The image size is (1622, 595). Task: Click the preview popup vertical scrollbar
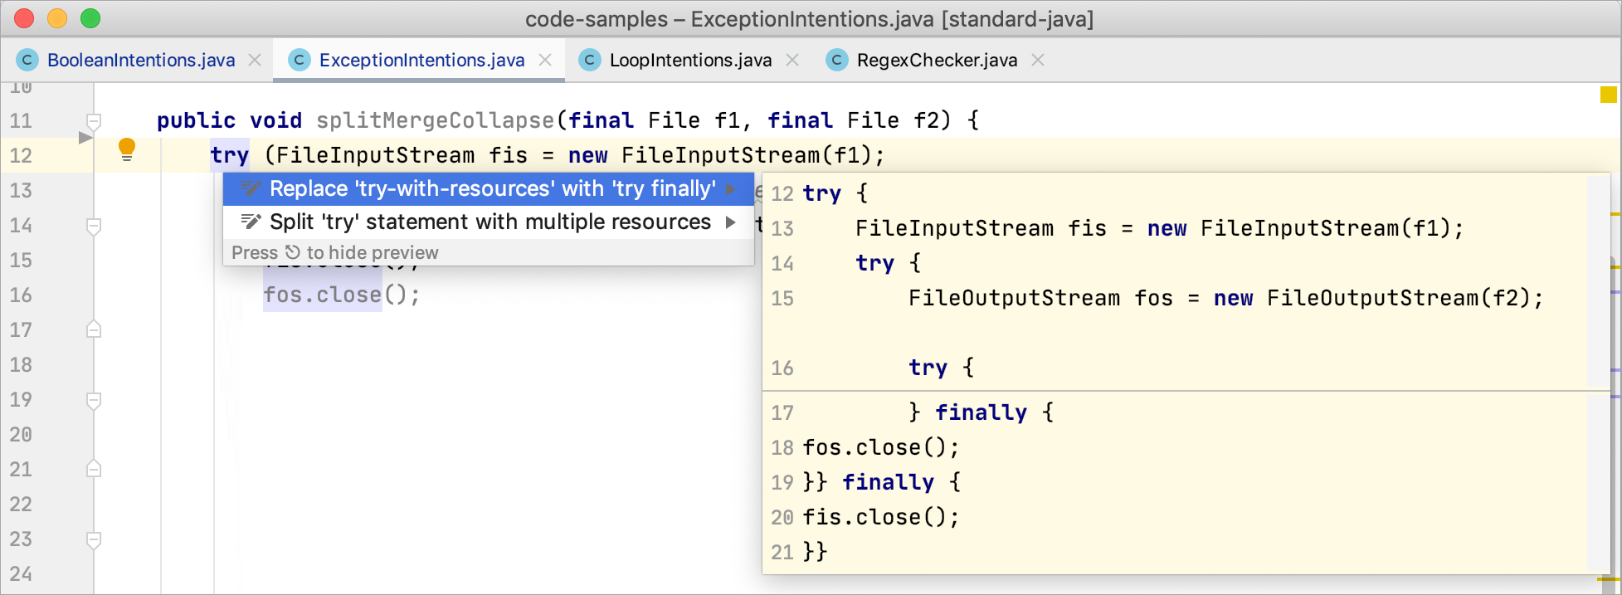1598,373
